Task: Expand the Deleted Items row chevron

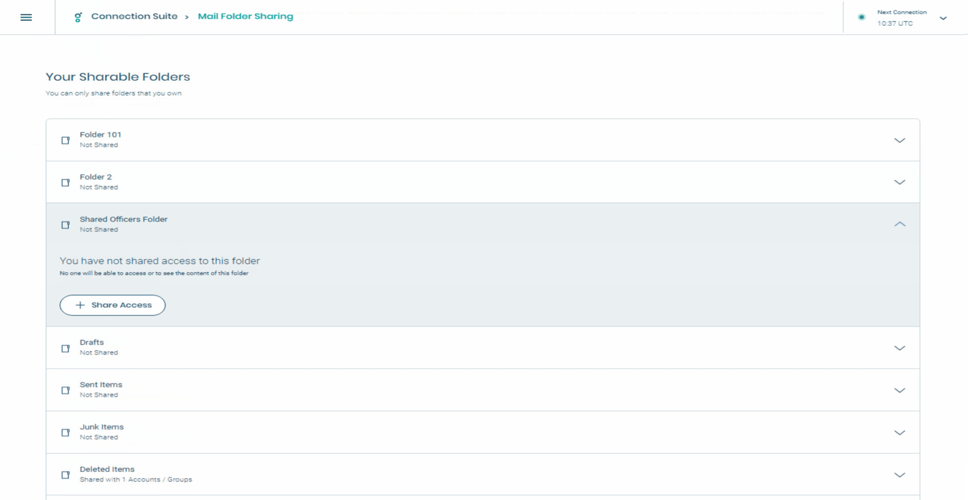Action: 899,475
